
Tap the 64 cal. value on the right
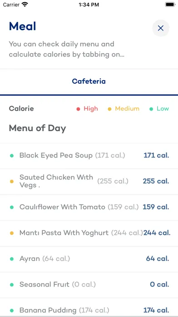pos(158,259)
